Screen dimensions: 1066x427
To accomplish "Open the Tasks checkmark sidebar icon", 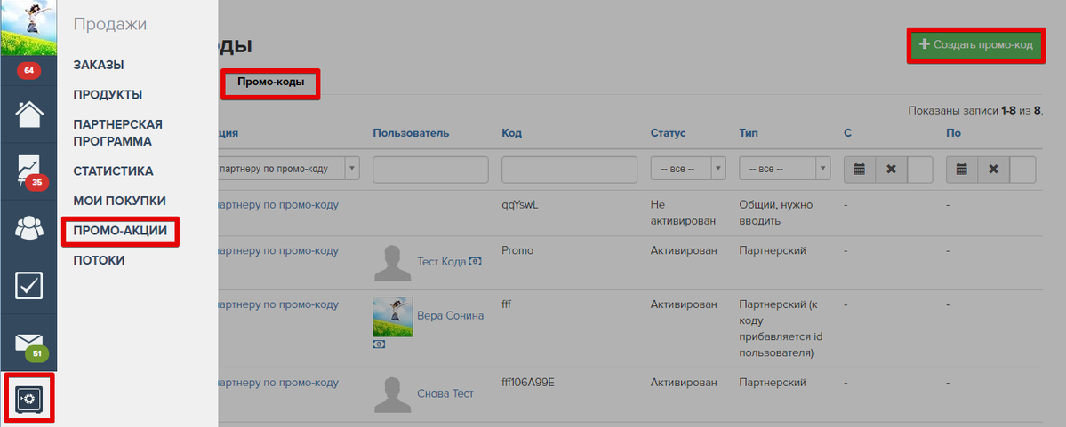I will [x=28, y=285].
